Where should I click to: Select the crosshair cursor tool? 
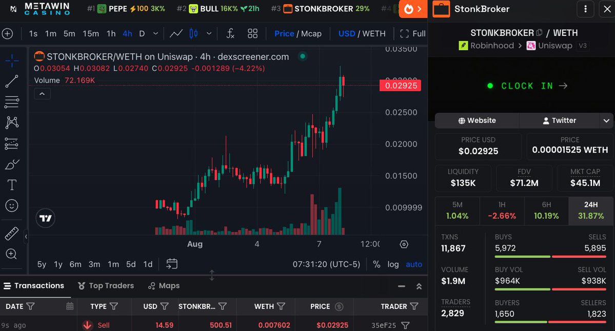tap(12, 60)
